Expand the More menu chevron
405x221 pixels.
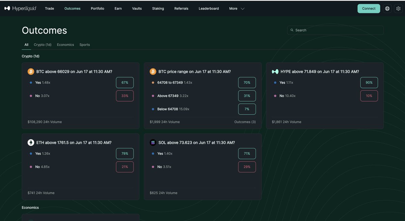[x=242, y=8]
